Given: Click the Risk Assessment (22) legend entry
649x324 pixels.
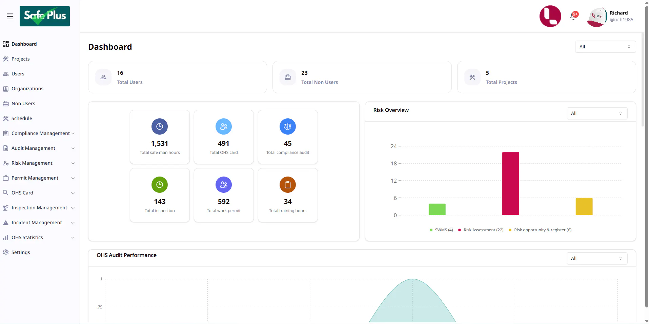Looking at the screenshot, I should [481, 230].
